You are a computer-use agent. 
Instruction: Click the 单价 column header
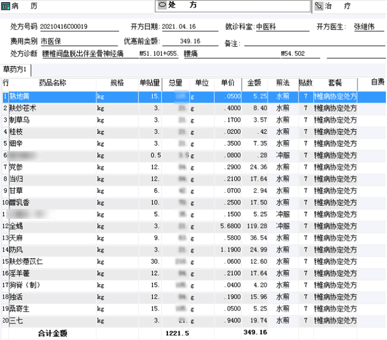[228, 83]
